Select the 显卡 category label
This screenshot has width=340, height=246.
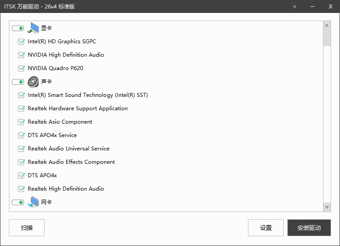coord(46,28)
